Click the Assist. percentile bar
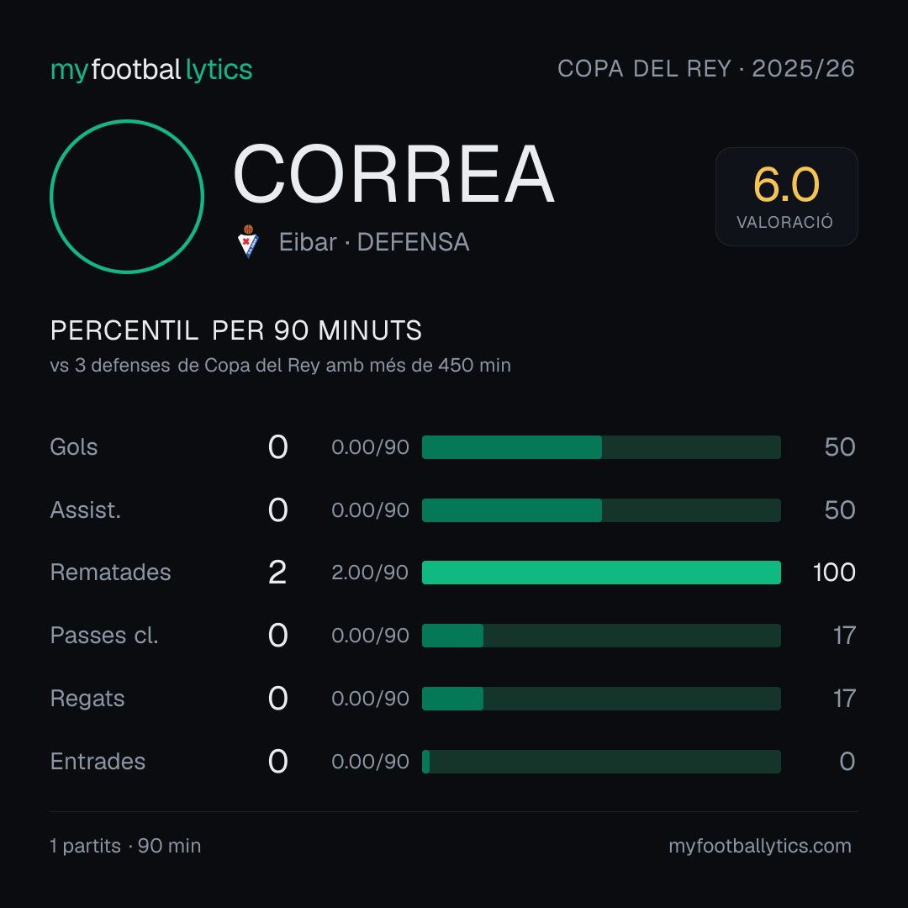Image resolution: width=908 pixels, height=908 pixels. click(601, 510)
